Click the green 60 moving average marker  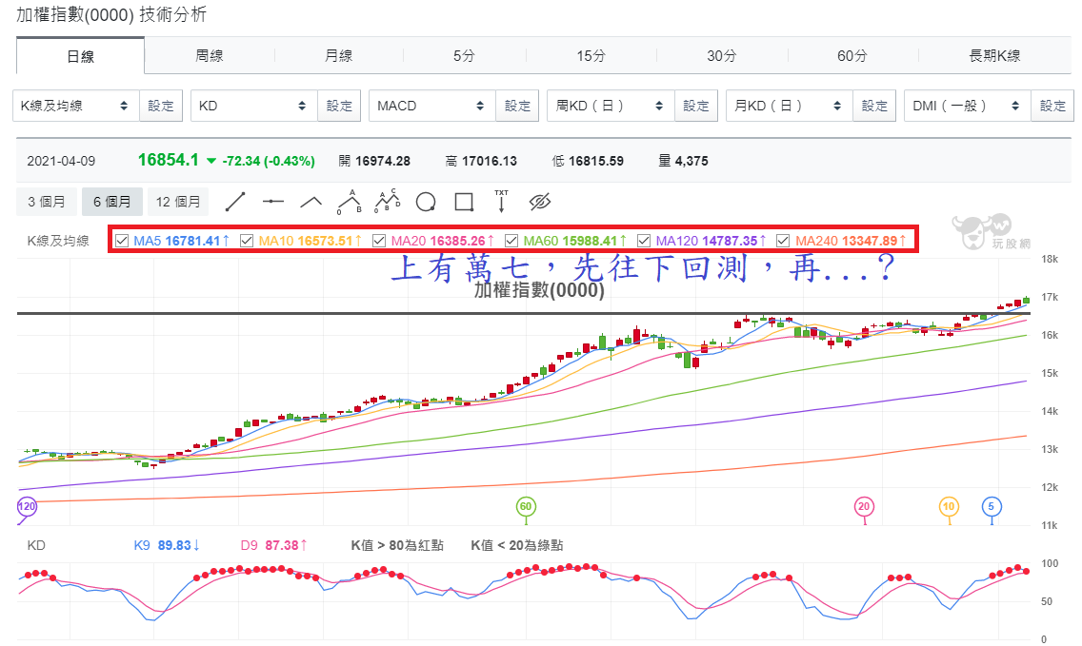[526, 507]
